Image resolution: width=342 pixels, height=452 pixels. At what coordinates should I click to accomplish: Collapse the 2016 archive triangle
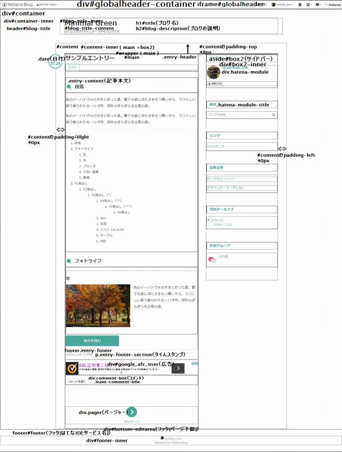208,220
